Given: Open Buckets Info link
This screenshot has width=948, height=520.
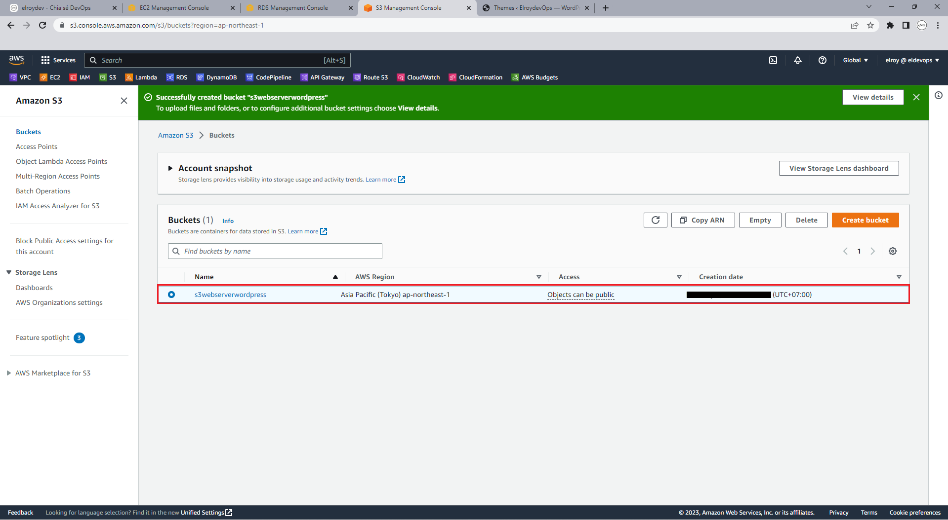Looking at the screenshot, I should (x=228, y=221).
